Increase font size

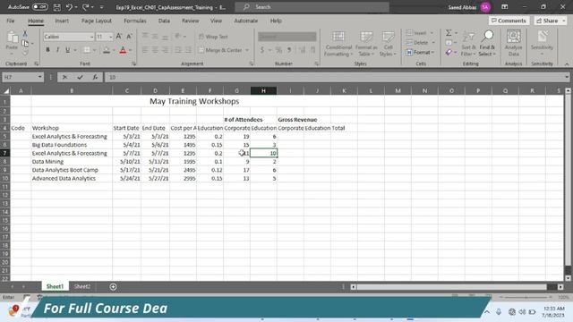point(119,37)
